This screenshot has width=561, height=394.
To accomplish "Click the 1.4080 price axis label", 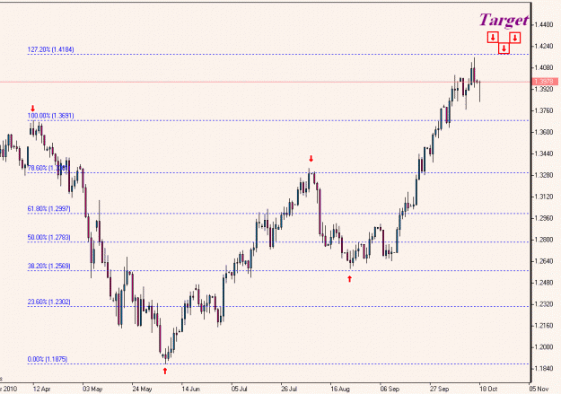I will coord(544,67).
